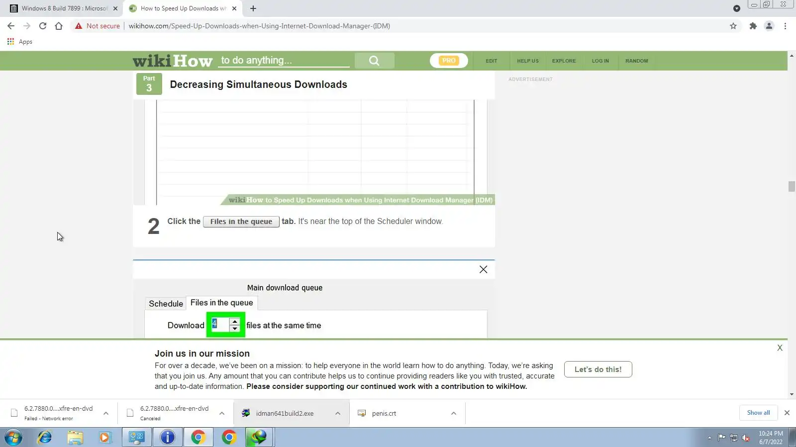
Task: Open the browser home page
Action: tap(59, 26)
